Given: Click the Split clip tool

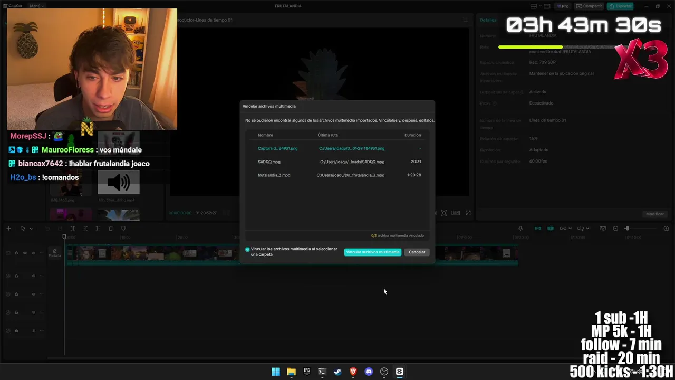Looking at the screenshot, I should click(x=73, y=229).
